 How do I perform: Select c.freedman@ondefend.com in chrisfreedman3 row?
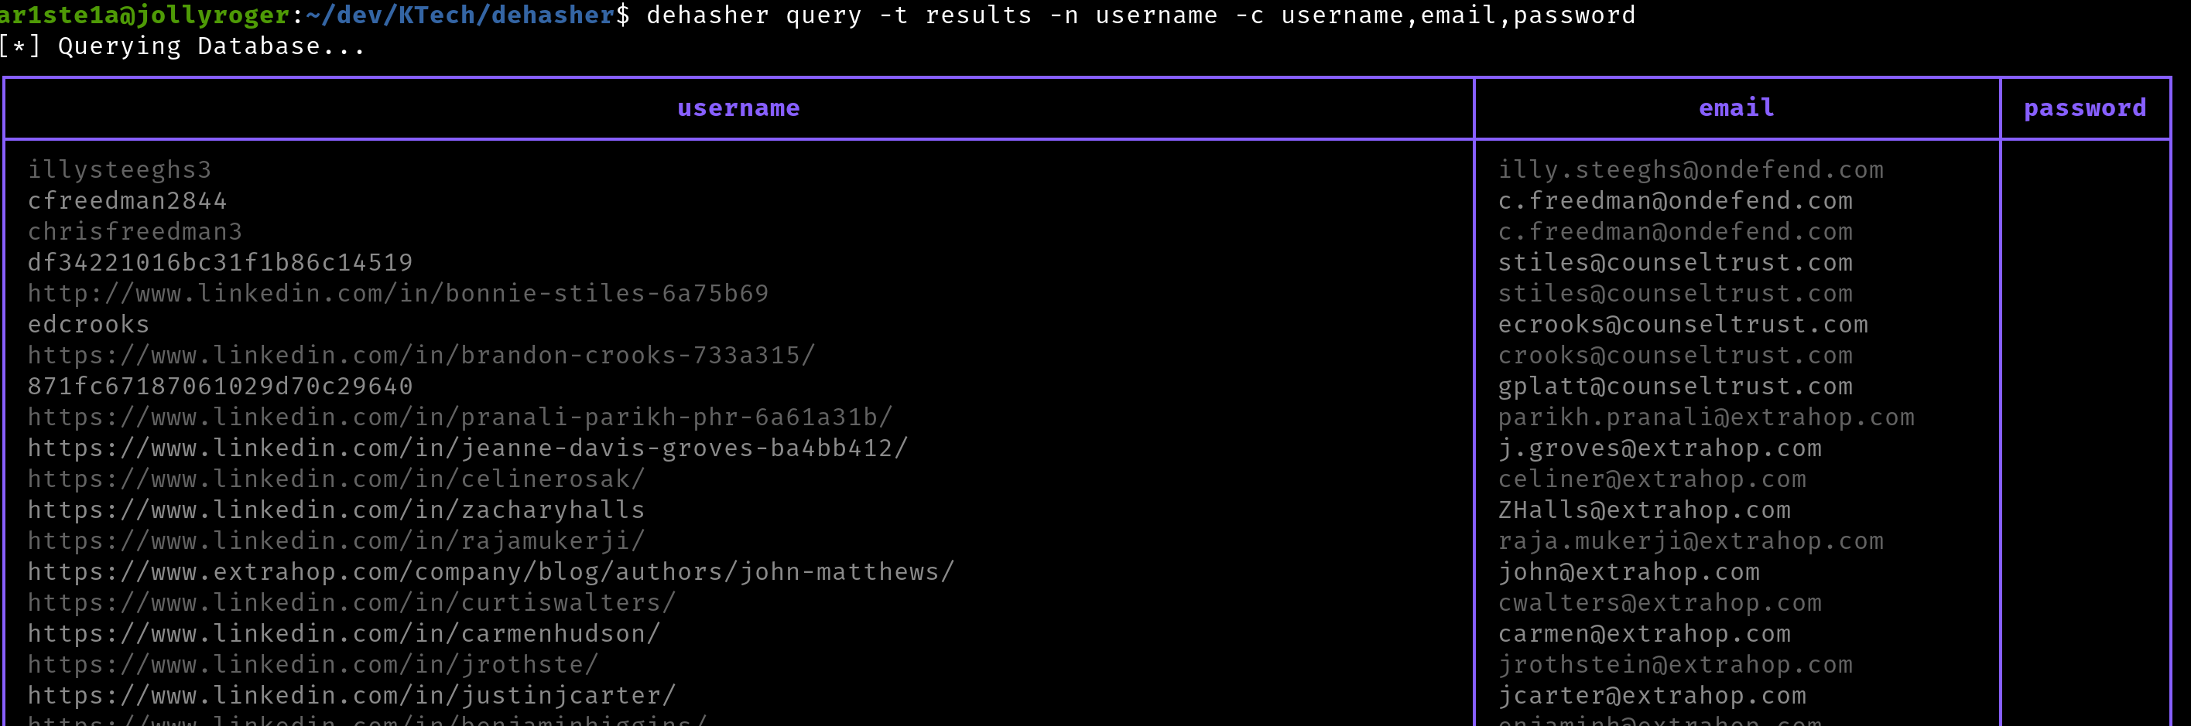1676,231
